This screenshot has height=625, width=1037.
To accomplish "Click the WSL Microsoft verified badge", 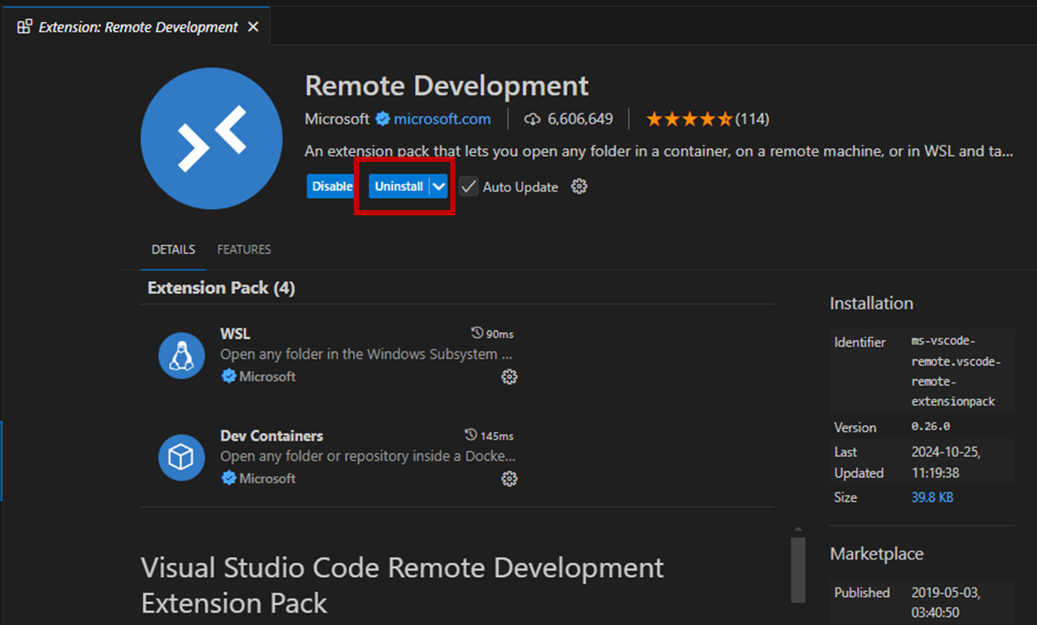I will [x=229, y=376].
